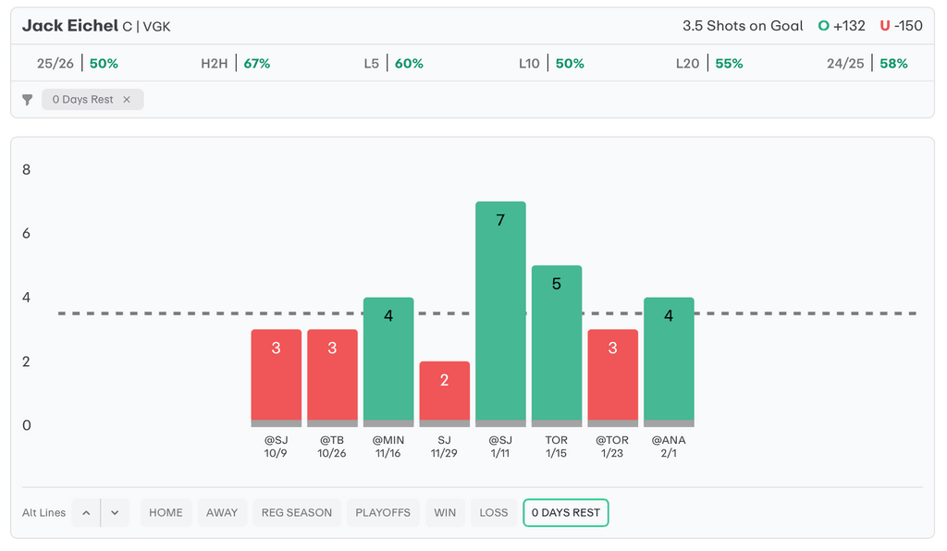
Task: Click the filter funnel icon
Action: 28,100
